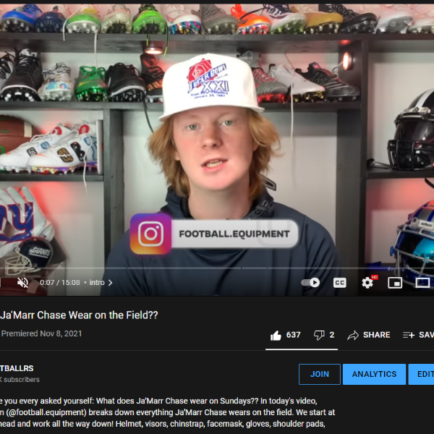Viewport: 434px width, 434px height.
Task: Switch the autoplay toggle
Action: click(310, 283)
